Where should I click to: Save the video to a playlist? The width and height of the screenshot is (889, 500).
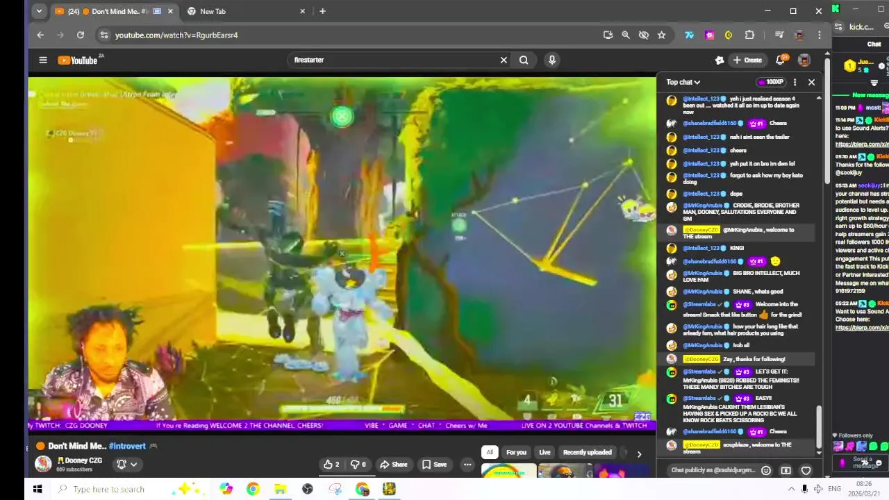[x=434, y=465]
